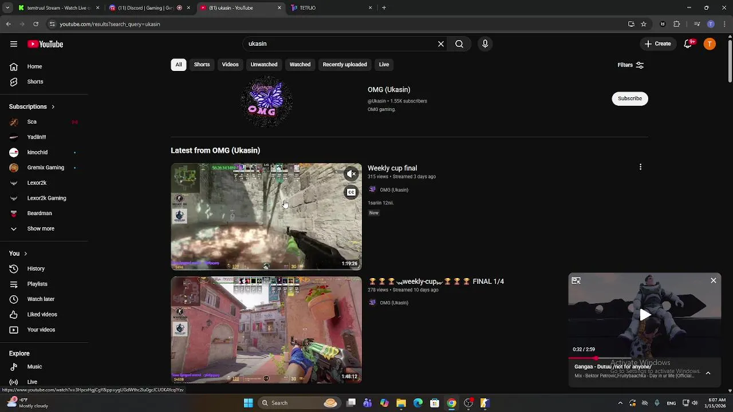Go back in browser history
The image size is (733, 412).
9,24
